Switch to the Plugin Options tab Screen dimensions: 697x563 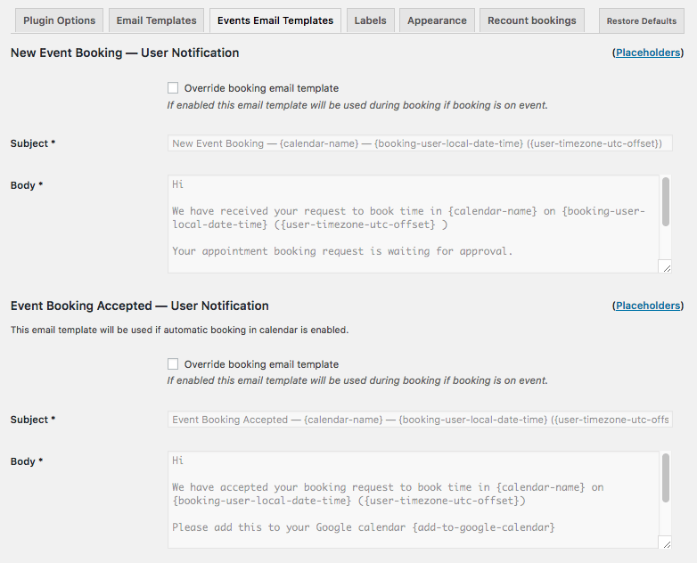pos(59,20)
